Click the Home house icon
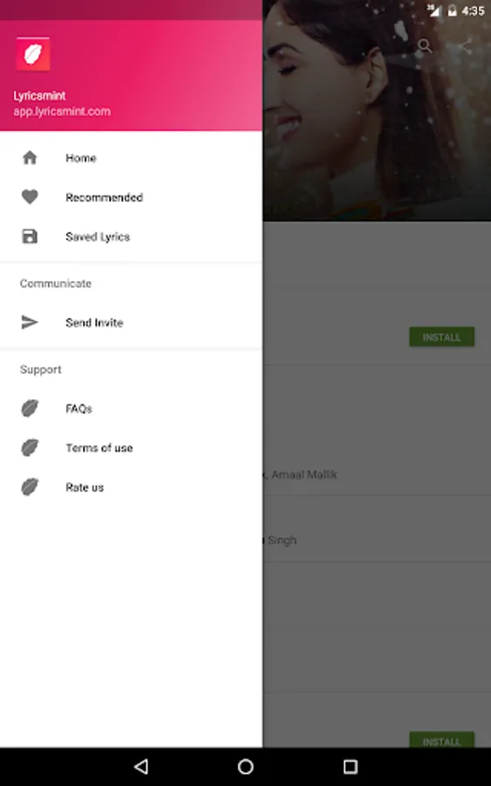The width and height of the screenshot is (491, 786). tap(30, 157)
